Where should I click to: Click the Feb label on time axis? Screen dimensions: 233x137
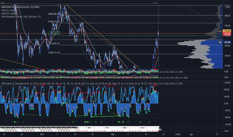click(42, 135)
